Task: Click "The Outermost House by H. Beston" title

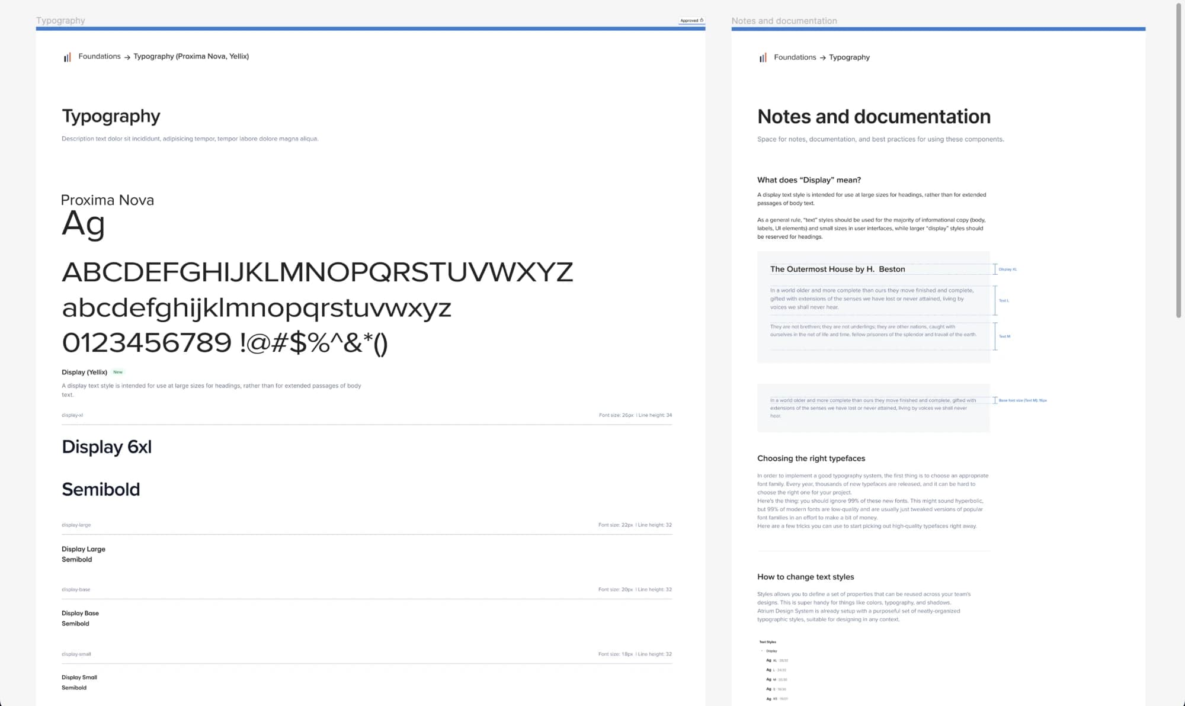Action: pos(837,269)
